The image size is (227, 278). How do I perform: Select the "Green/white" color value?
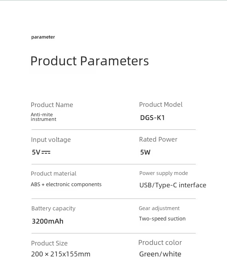click(x=160, y=254)
